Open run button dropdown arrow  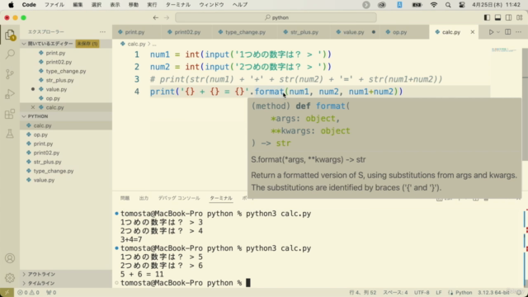[498, 32]
